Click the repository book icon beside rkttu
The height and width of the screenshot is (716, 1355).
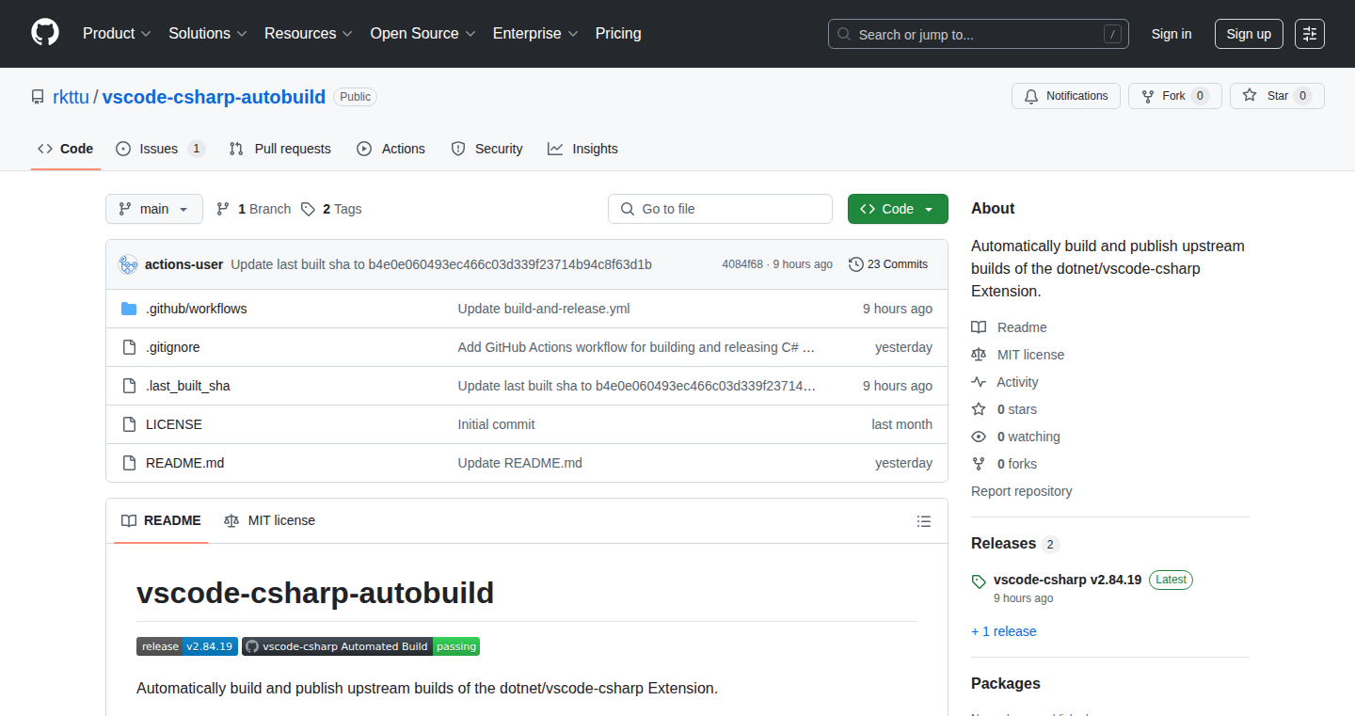pyautogui.click(x=38, y=97)
